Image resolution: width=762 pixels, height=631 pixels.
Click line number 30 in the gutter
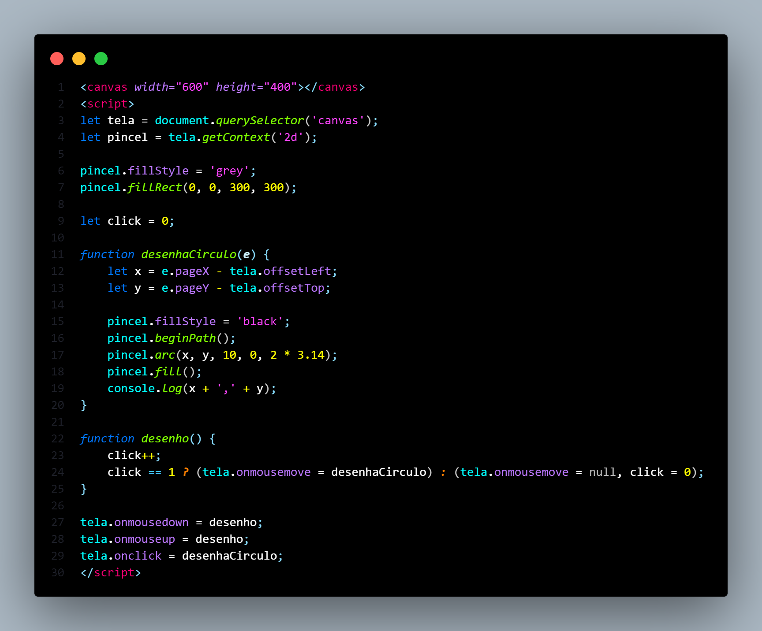tap(58, 573)
